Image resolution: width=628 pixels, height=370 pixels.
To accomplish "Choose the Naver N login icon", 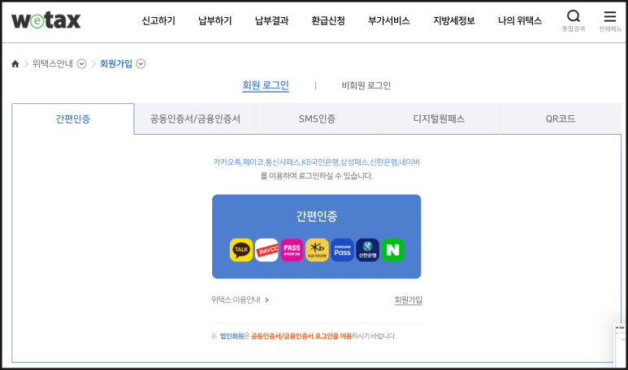I will point(393,250).
